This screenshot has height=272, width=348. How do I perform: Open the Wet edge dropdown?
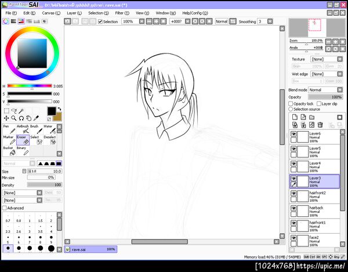point(327,74)
